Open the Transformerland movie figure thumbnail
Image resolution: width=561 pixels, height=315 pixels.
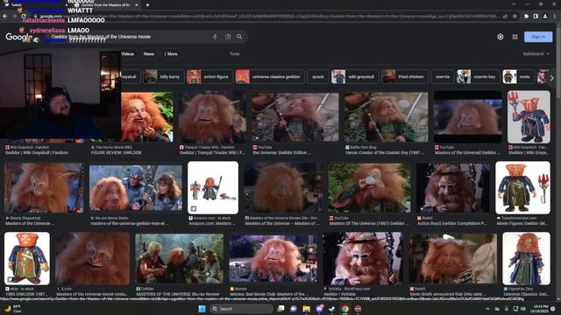(x=522, y=187)
